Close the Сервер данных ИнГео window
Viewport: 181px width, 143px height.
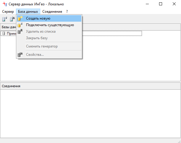click(174, 4)
